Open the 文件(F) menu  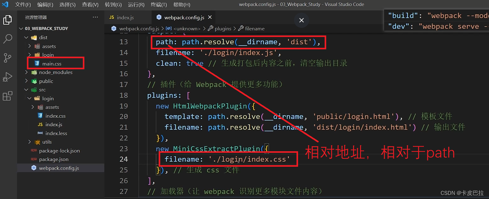[x=23, y=4]
